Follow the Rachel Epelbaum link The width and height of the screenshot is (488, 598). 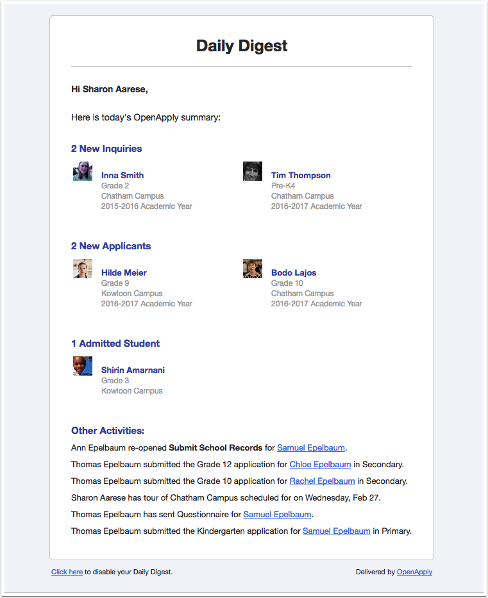322,481
